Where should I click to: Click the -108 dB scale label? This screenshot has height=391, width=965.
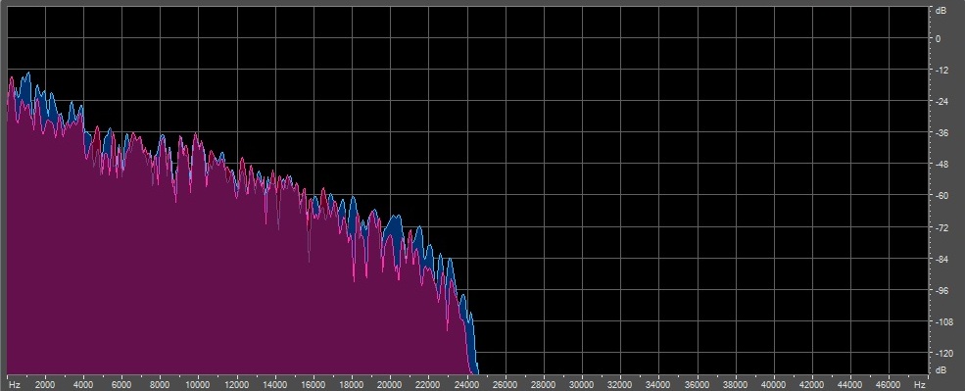coord(943,322)
